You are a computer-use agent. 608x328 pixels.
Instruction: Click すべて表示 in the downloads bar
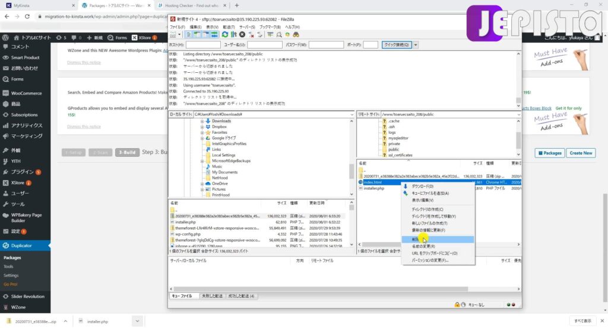coord(582,321)
